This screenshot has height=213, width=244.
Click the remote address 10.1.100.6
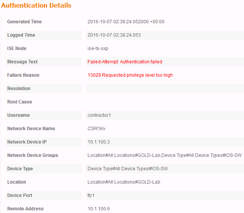(x=99, y=209)
